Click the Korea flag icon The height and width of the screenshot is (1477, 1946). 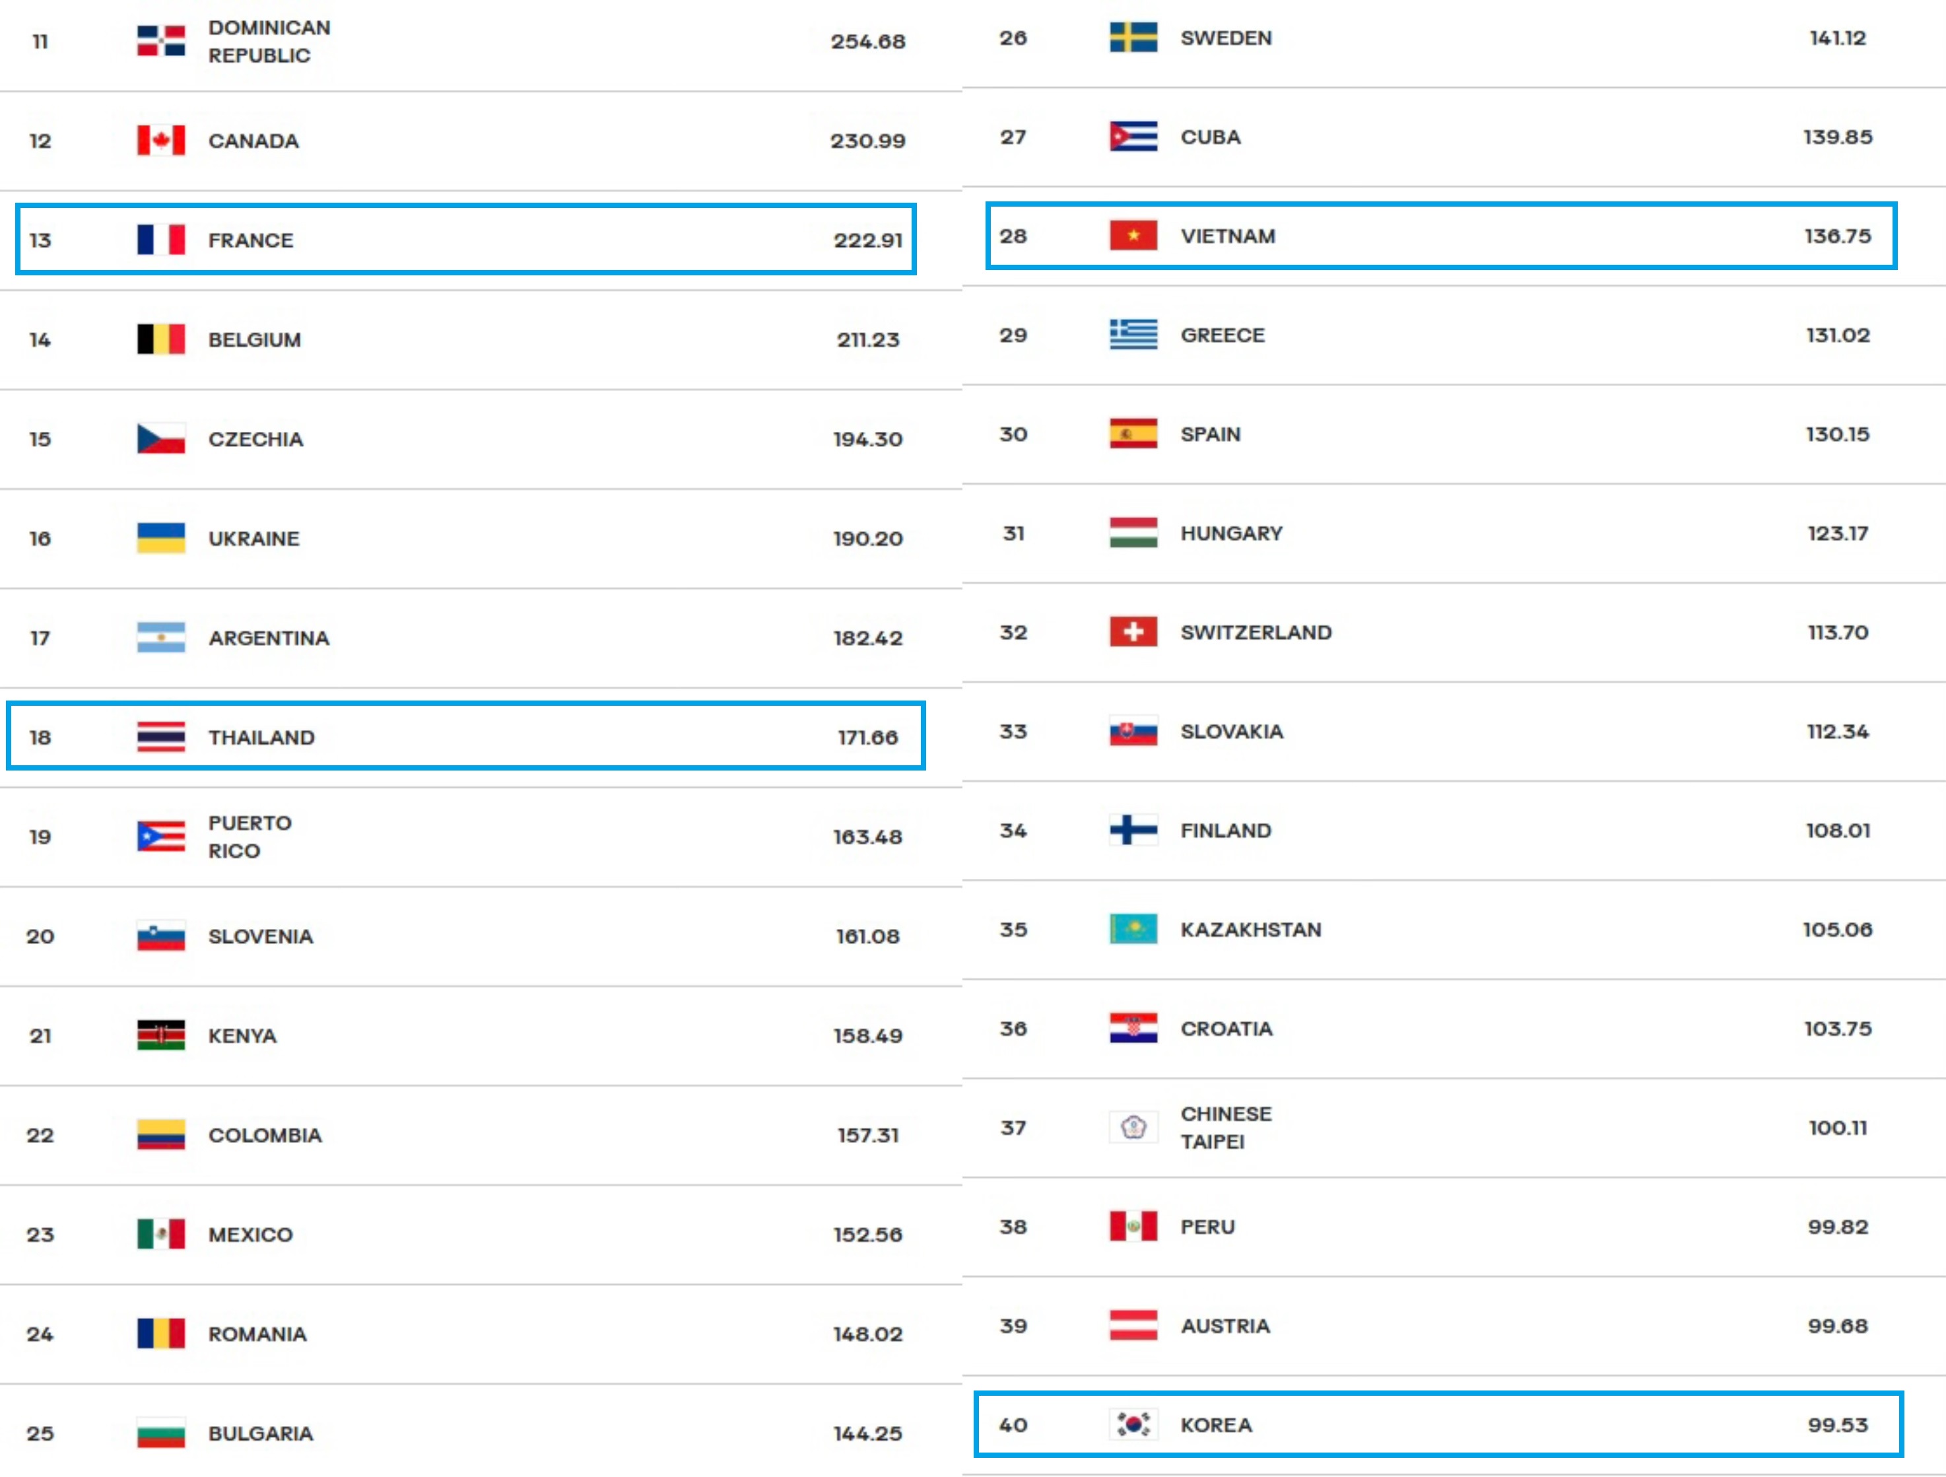tap(1133, 1424)
